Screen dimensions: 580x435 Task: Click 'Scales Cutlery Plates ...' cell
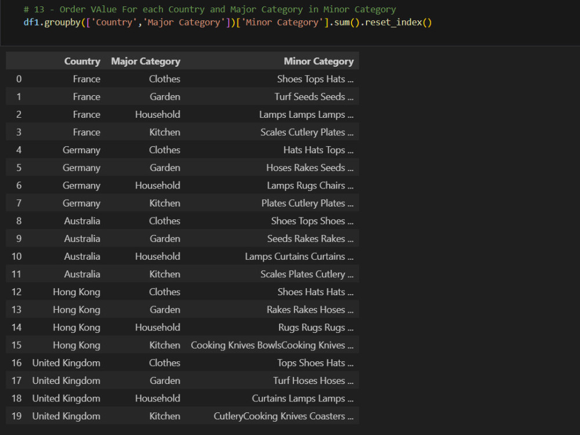[x=307, y=132]
